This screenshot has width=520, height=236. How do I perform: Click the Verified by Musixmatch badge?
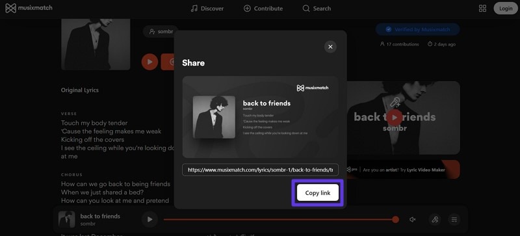pyautogui.click(x=417, y=29)
